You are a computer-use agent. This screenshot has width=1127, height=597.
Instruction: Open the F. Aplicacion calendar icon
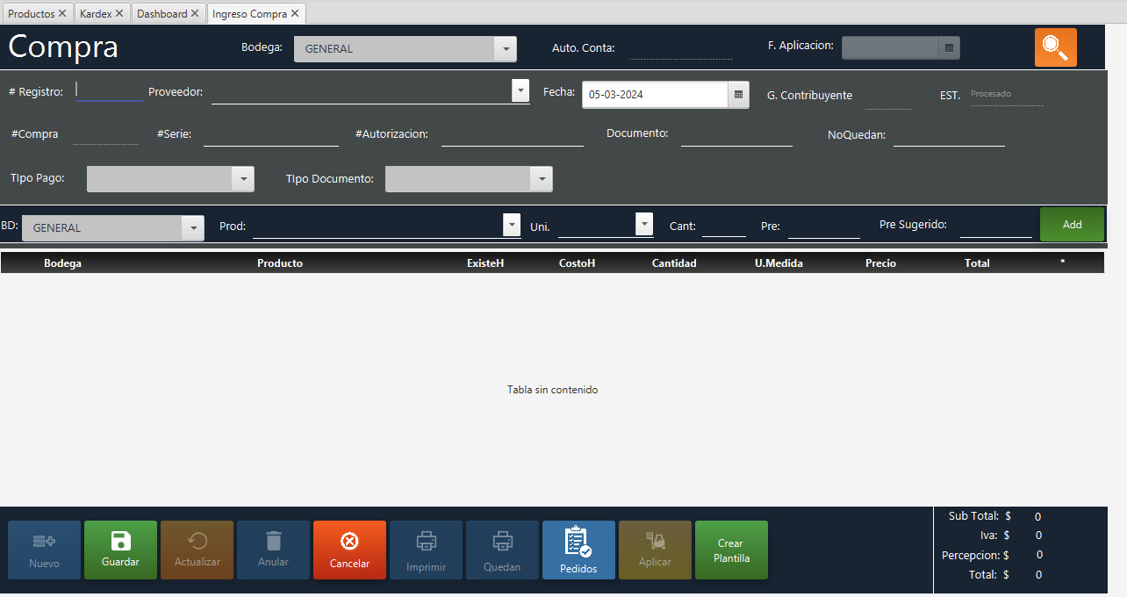949,48
